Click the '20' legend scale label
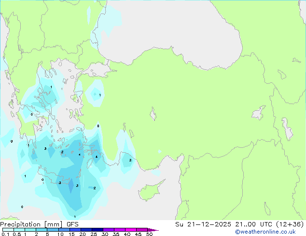This screenshot has width=306, height=236. pyautogui.click(x=83, y=234)
